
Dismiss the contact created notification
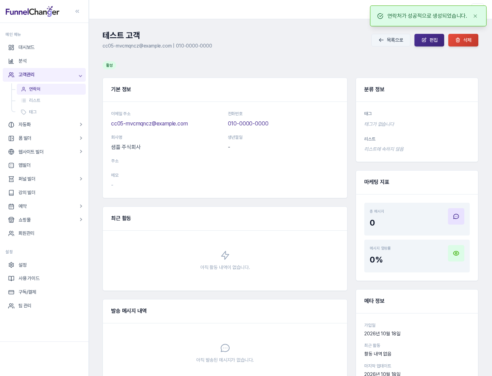(x=475, y=16)
